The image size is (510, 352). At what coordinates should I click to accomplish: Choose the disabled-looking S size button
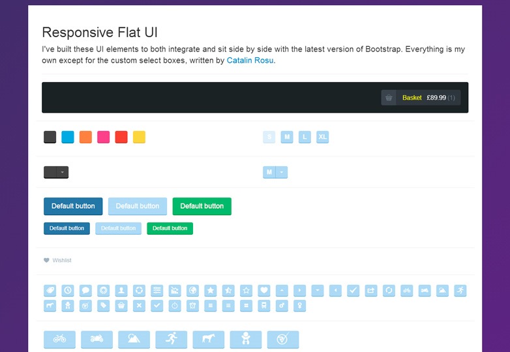tap(269, 138)
